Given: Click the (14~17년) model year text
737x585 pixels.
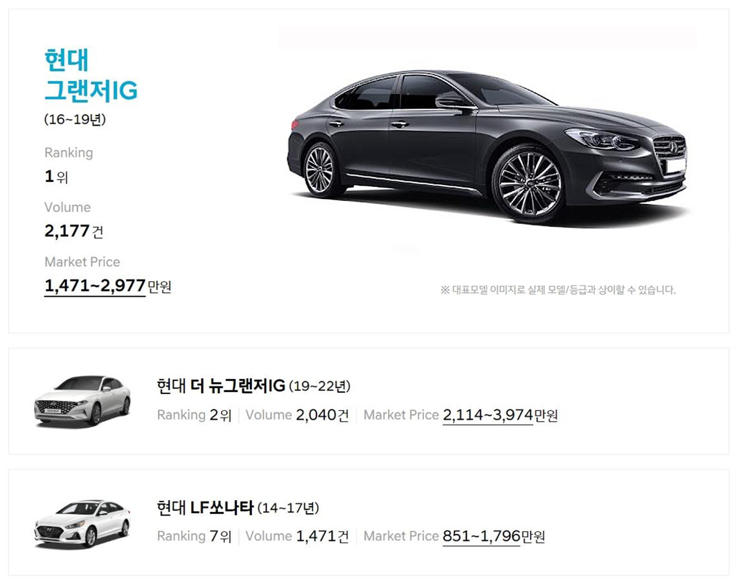Looking at the screenshot, I should (288, 509).
